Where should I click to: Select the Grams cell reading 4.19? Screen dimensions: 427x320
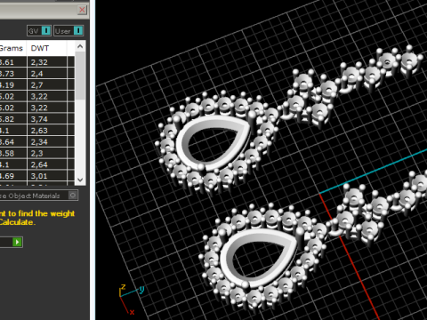(x=13, y=85)
